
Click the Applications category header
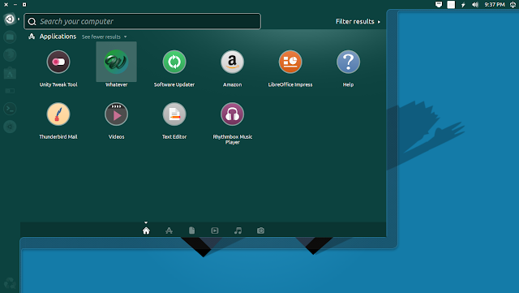coord(58,37)
